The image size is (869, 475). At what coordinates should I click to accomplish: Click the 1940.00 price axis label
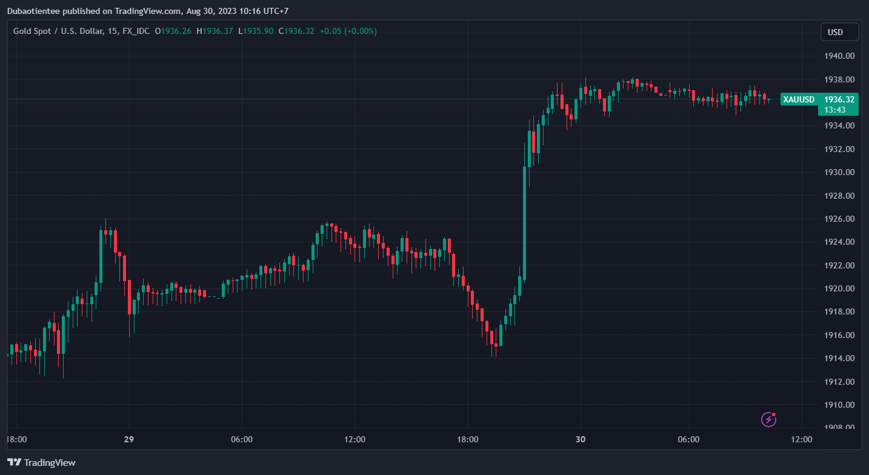click(x=839, y=56)
